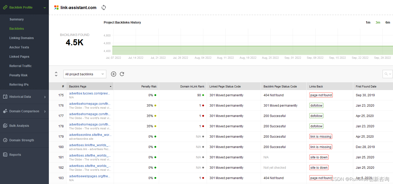
Task: Sort by the # column header
Action: 57,86
